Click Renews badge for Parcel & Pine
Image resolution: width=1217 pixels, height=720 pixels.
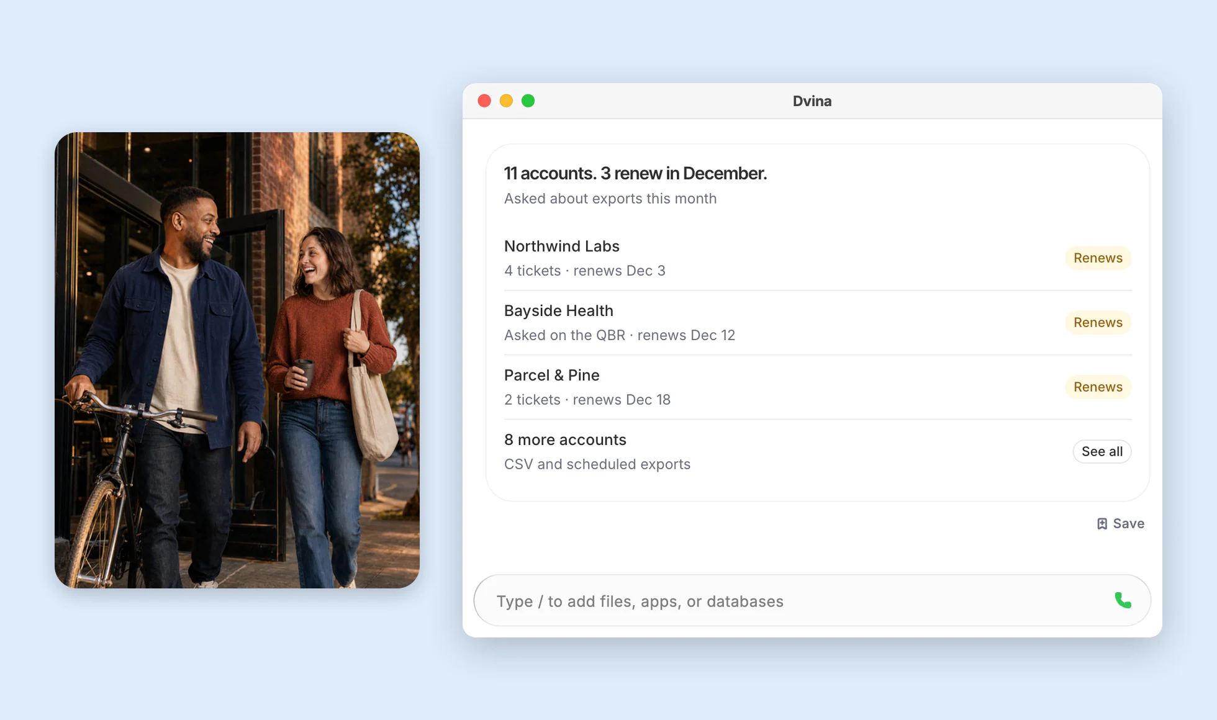(1098, 387)
